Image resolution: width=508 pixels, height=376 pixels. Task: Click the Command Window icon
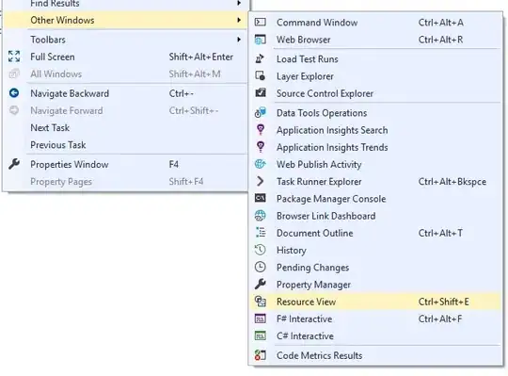pos(261,22)
